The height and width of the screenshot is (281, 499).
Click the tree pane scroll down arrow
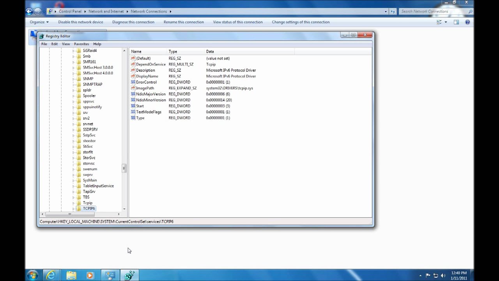124,209
